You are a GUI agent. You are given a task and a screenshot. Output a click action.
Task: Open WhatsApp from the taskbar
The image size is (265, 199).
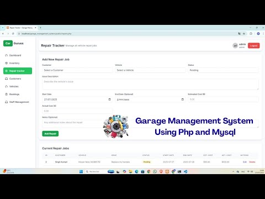[155, 171]
